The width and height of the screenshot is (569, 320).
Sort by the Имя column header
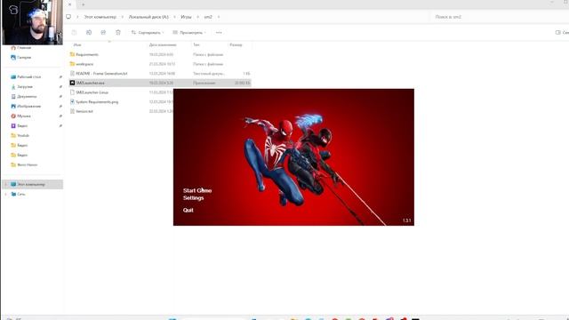coord(77,44)
